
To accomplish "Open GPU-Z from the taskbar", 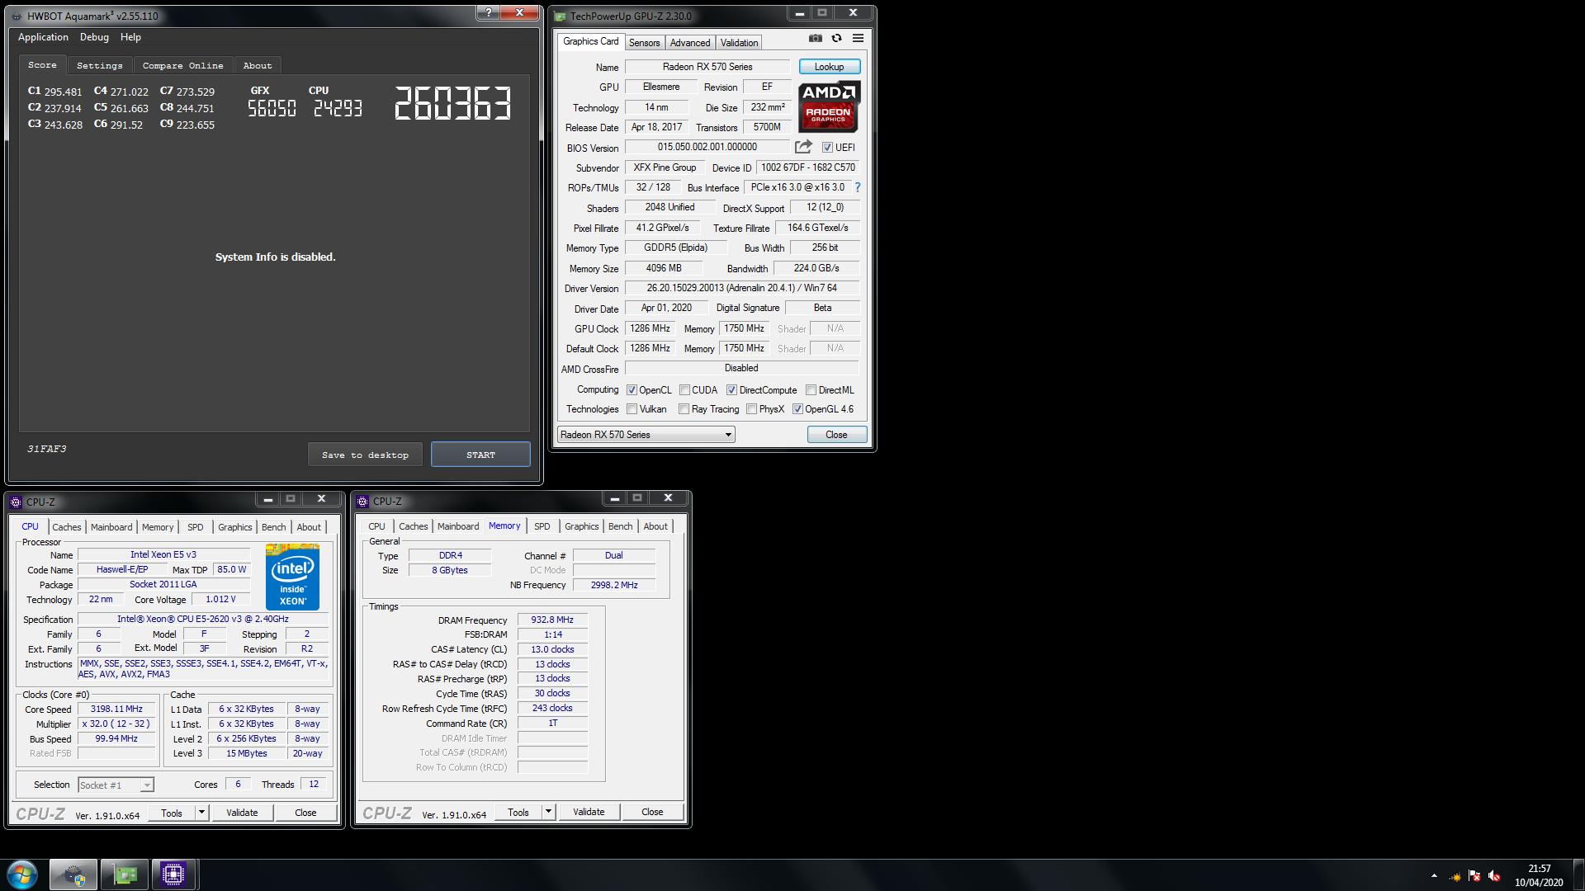I will click(125, 874).
